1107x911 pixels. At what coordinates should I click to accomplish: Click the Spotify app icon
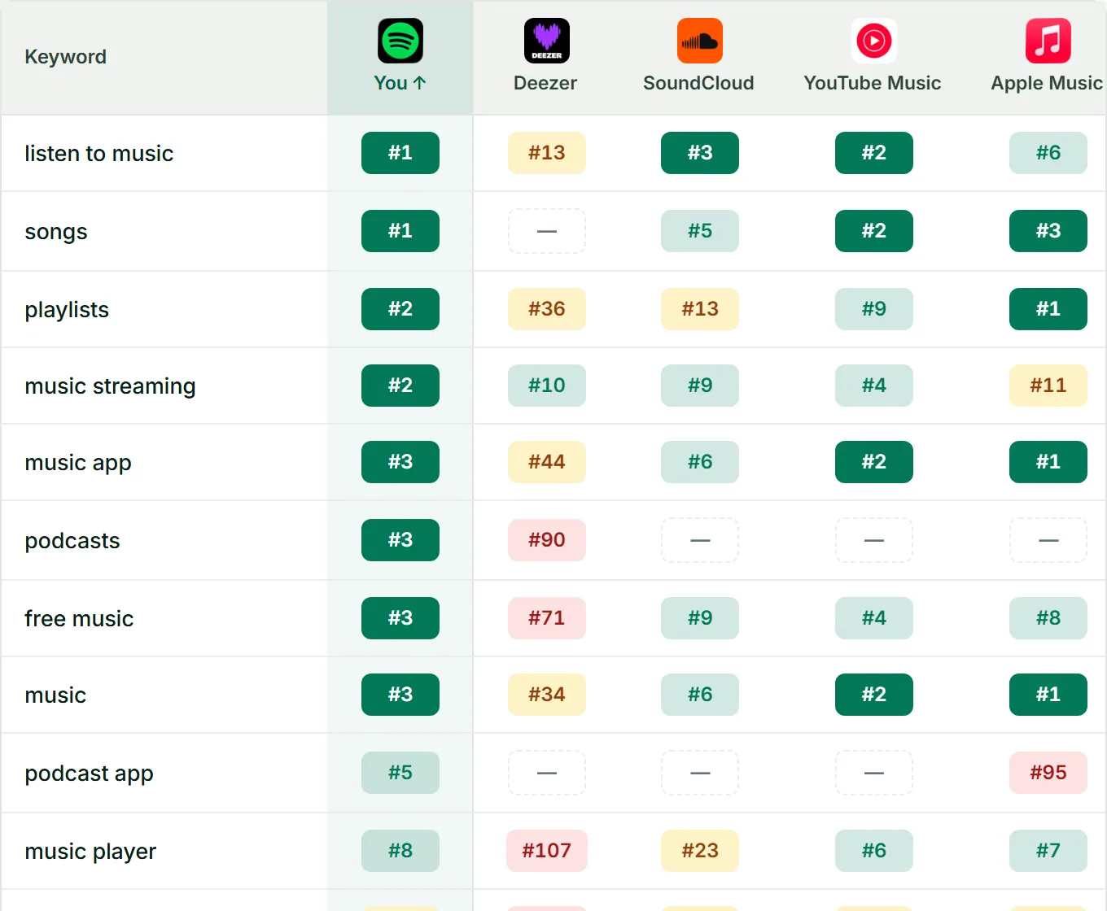(x=400, y=41)
